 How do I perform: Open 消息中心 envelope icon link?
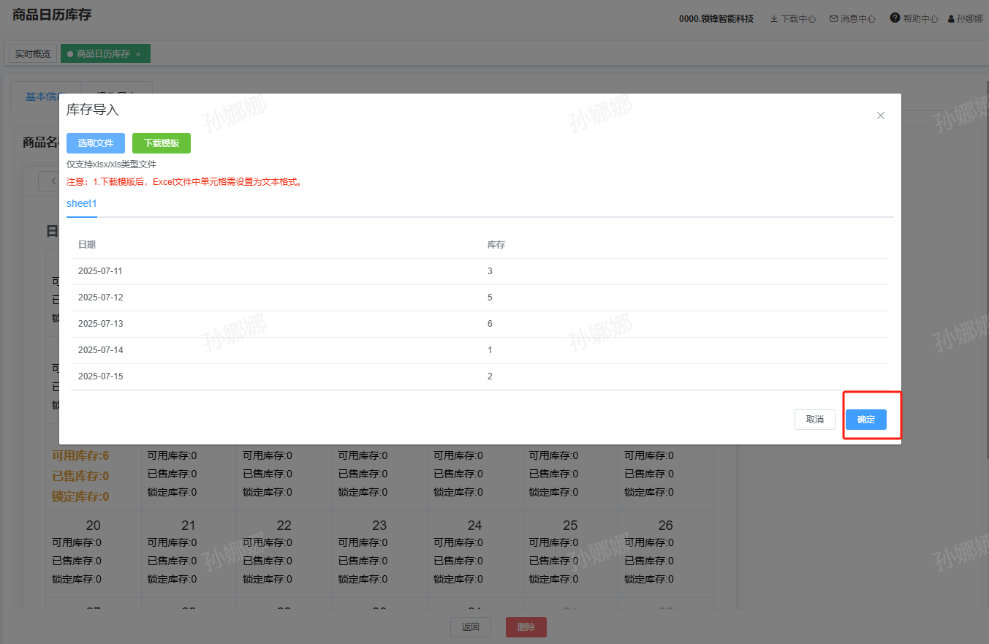(x=852, y=19)
